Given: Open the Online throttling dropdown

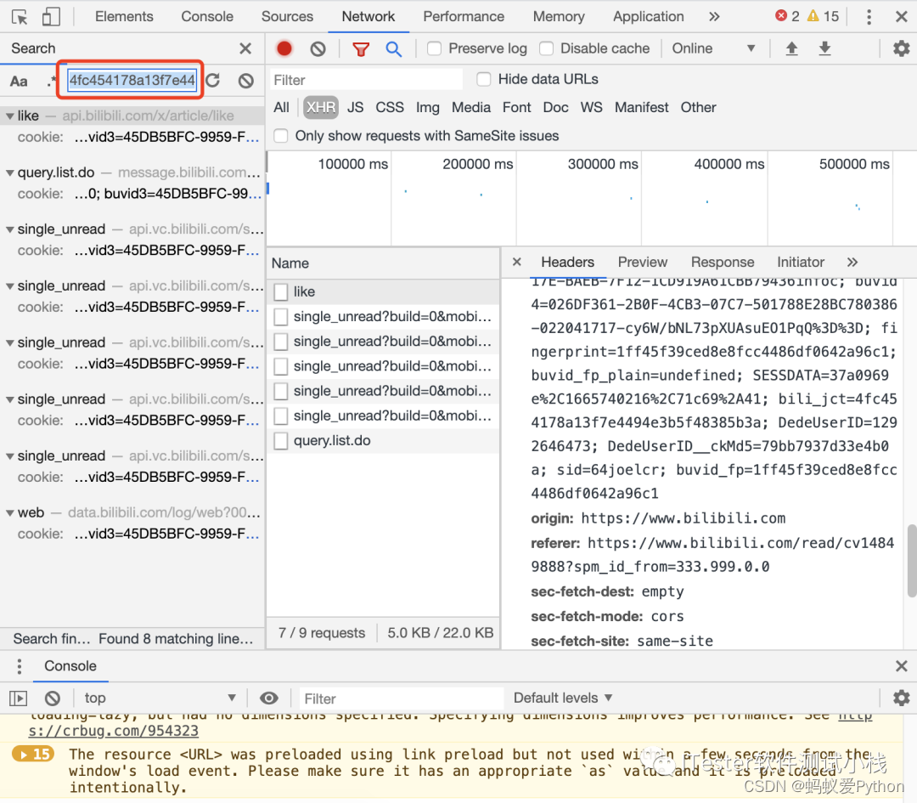Looking at the screenshot, I should click(x=714, y=48).
